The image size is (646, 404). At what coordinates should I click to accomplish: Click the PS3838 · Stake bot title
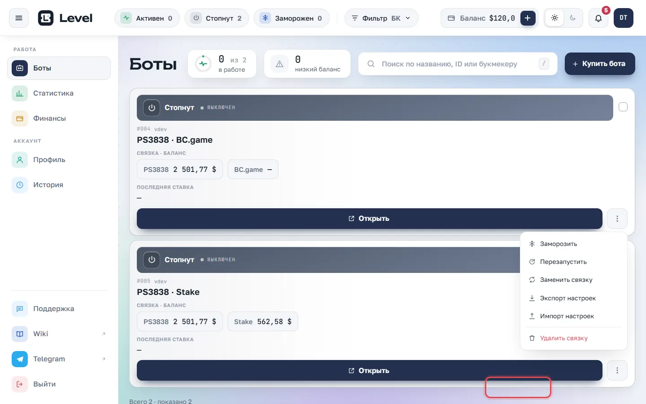point(168,292)
